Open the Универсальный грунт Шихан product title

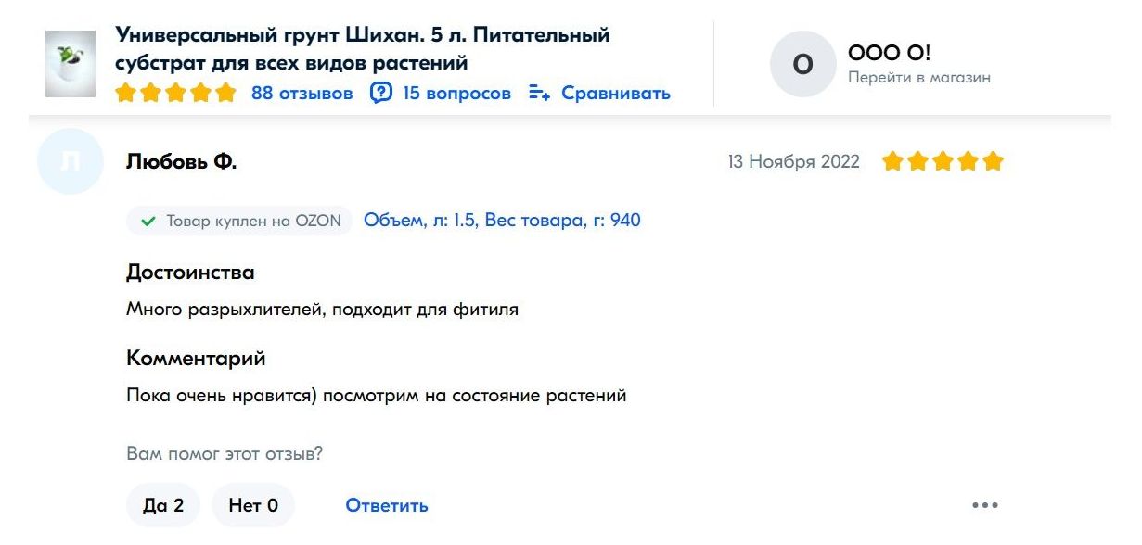pos(362,49)
